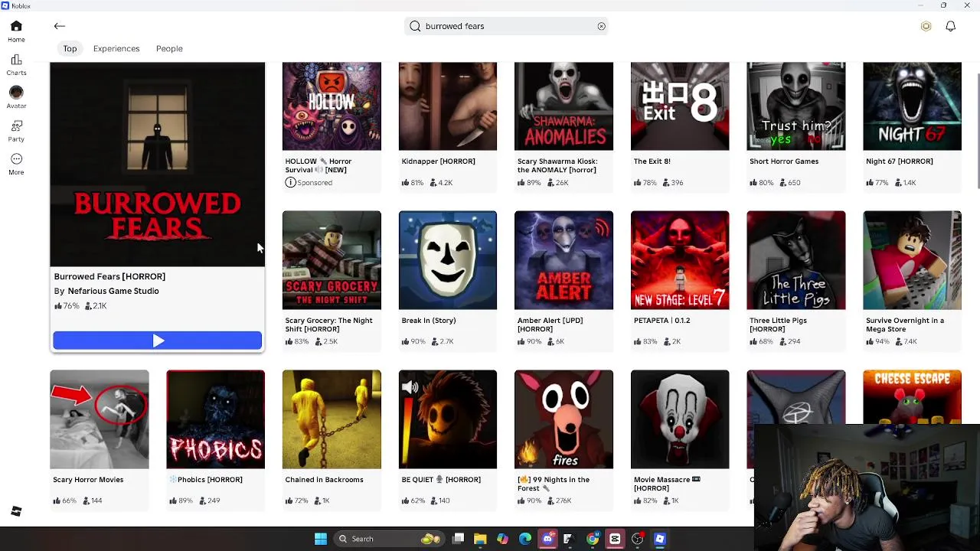Open the Copilot taskbar icon
The height and width of the screenshot is (551, 980).
502,539
